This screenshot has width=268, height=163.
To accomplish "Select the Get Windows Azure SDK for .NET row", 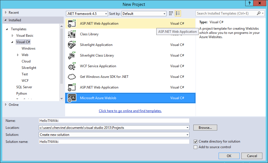I will coord(130,77).
